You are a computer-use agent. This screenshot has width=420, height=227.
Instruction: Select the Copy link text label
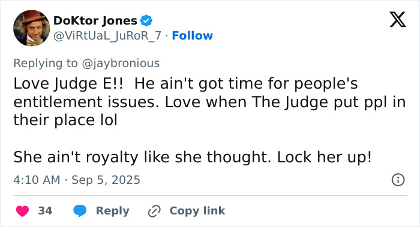point(197,211)
